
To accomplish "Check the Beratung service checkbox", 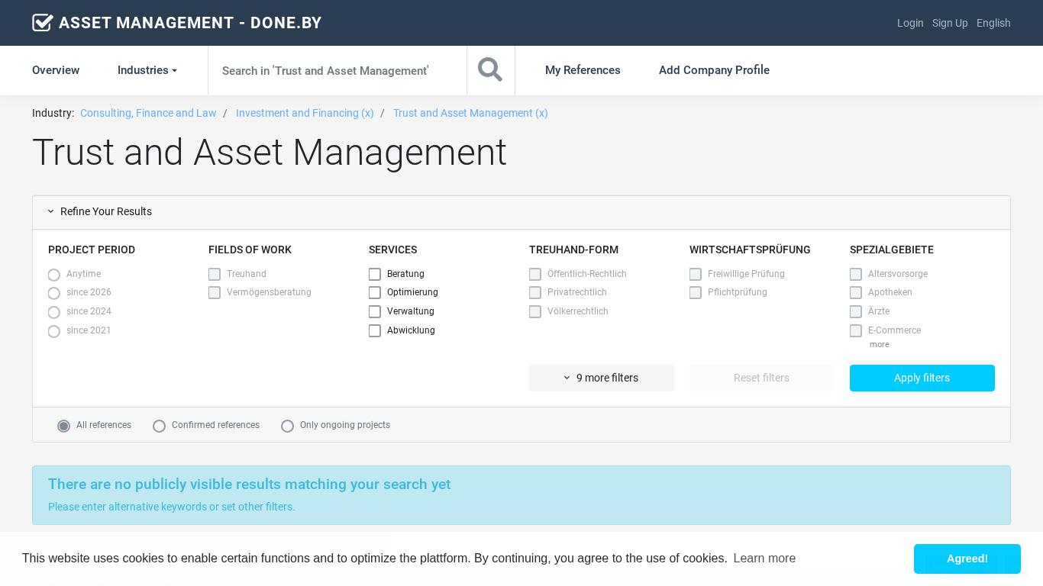I will coord(375,274).
